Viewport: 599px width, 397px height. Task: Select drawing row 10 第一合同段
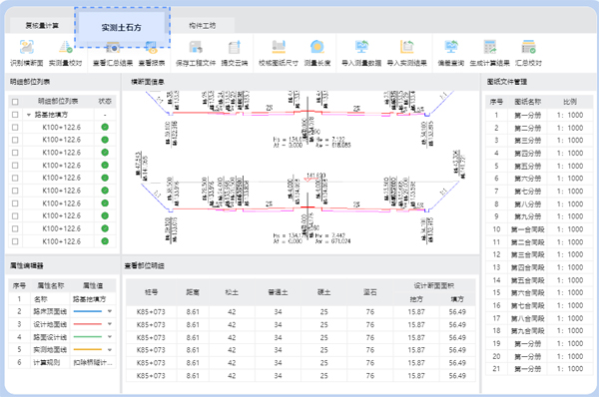(539, 229)
